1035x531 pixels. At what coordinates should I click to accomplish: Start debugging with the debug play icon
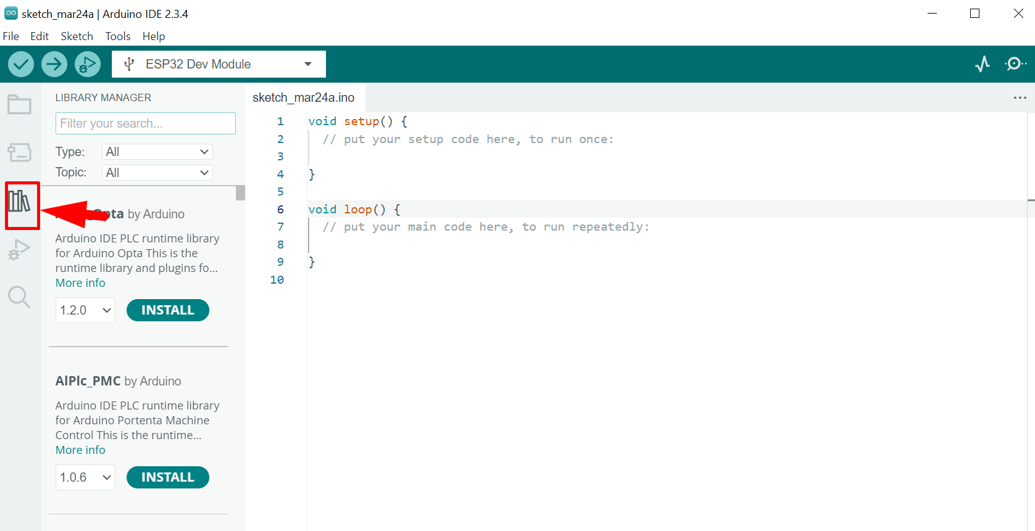[x=88, y=64]
